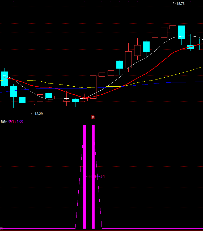Select the large cyan candle after the 18.73 peak
The width and height of the screenshot is (203, 231).
pyautogui.click(x=182, y=32)
